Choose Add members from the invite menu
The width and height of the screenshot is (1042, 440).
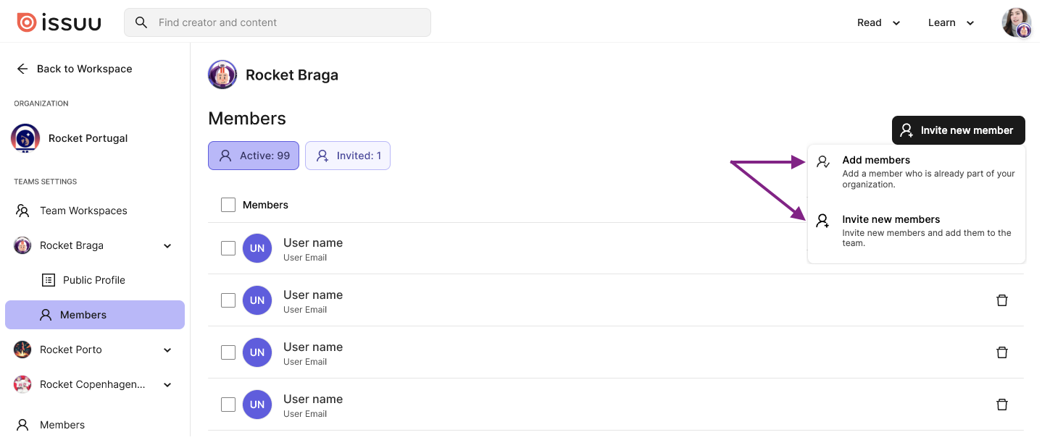(917, 174)
